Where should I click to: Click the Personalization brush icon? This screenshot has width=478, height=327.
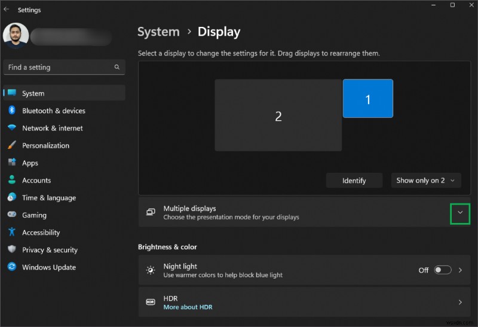(x=12, y=145)
